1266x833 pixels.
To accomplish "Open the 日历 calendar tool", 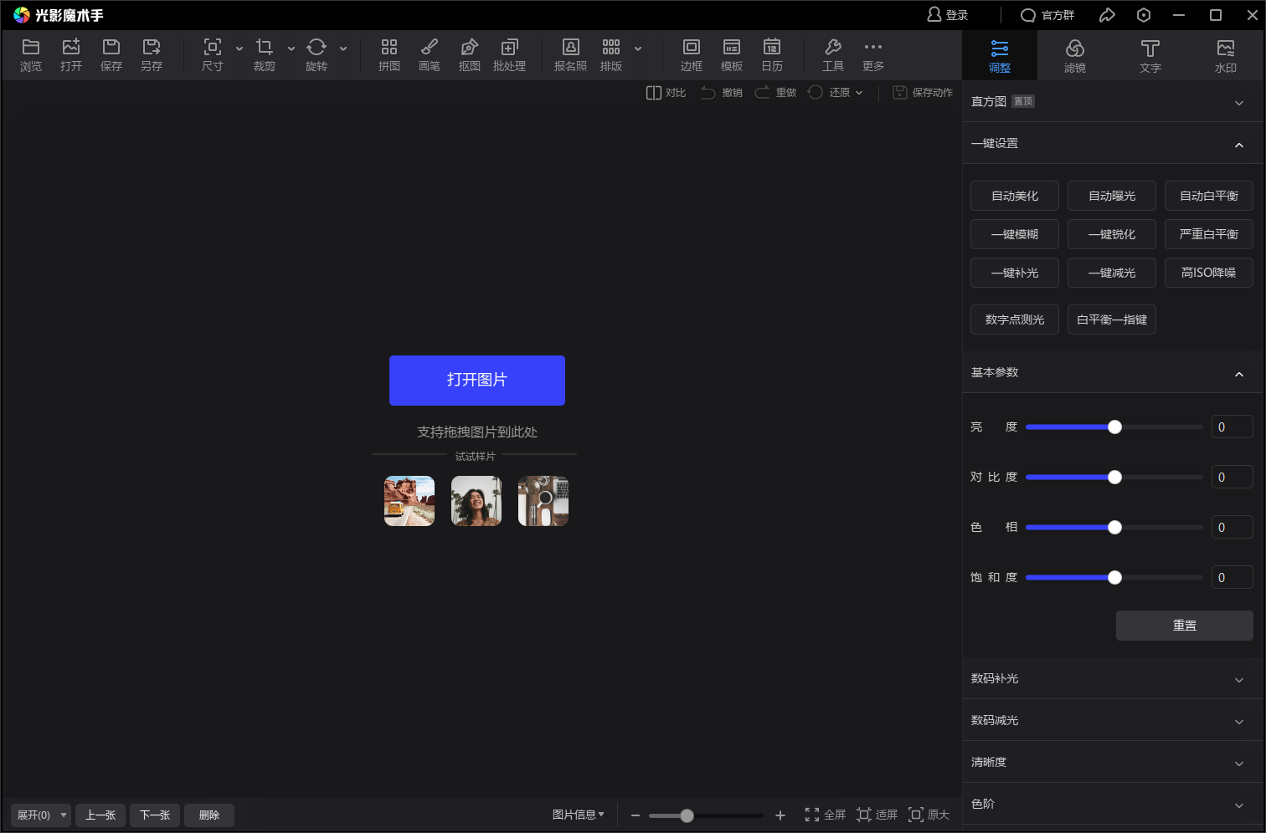I will tap(771, 55).
